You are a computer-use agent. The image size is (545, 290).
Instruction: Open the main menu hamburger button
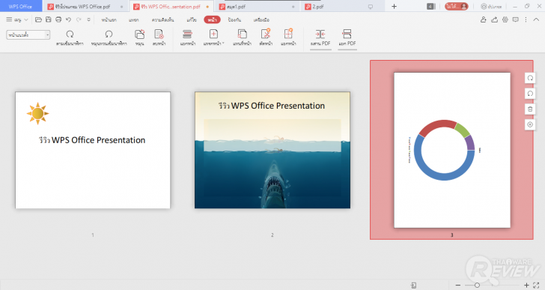(10, 19)
